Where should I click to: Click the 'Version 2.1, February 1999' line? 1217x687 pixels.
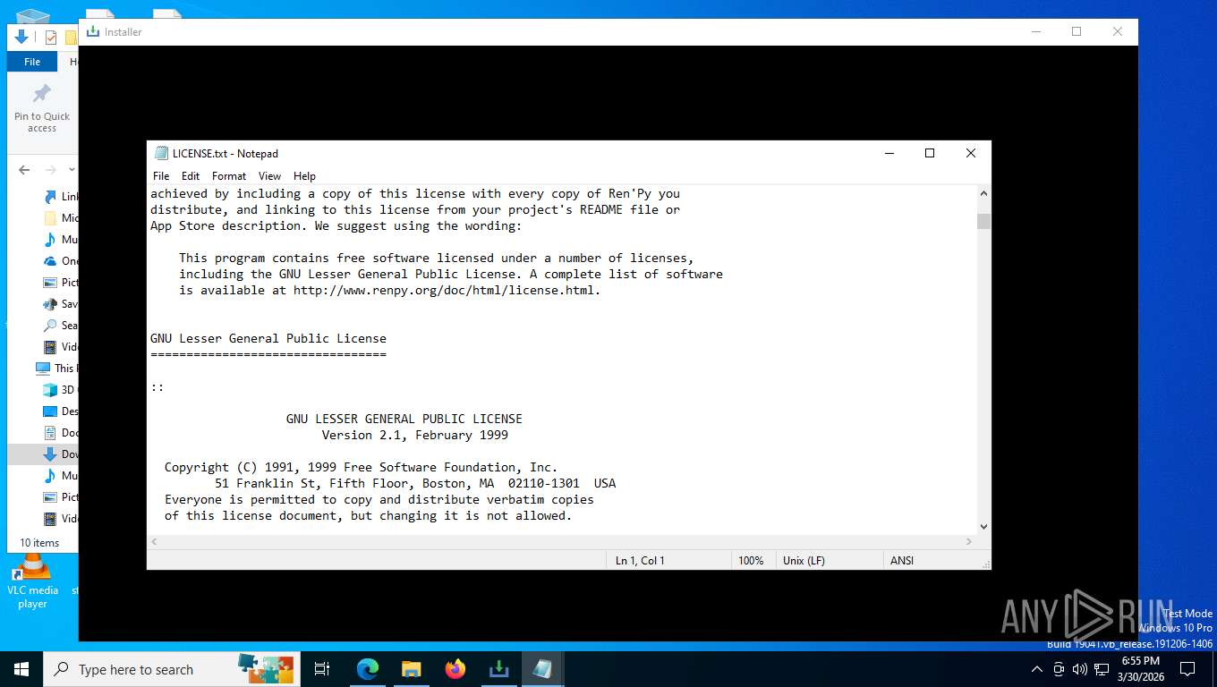415,436
